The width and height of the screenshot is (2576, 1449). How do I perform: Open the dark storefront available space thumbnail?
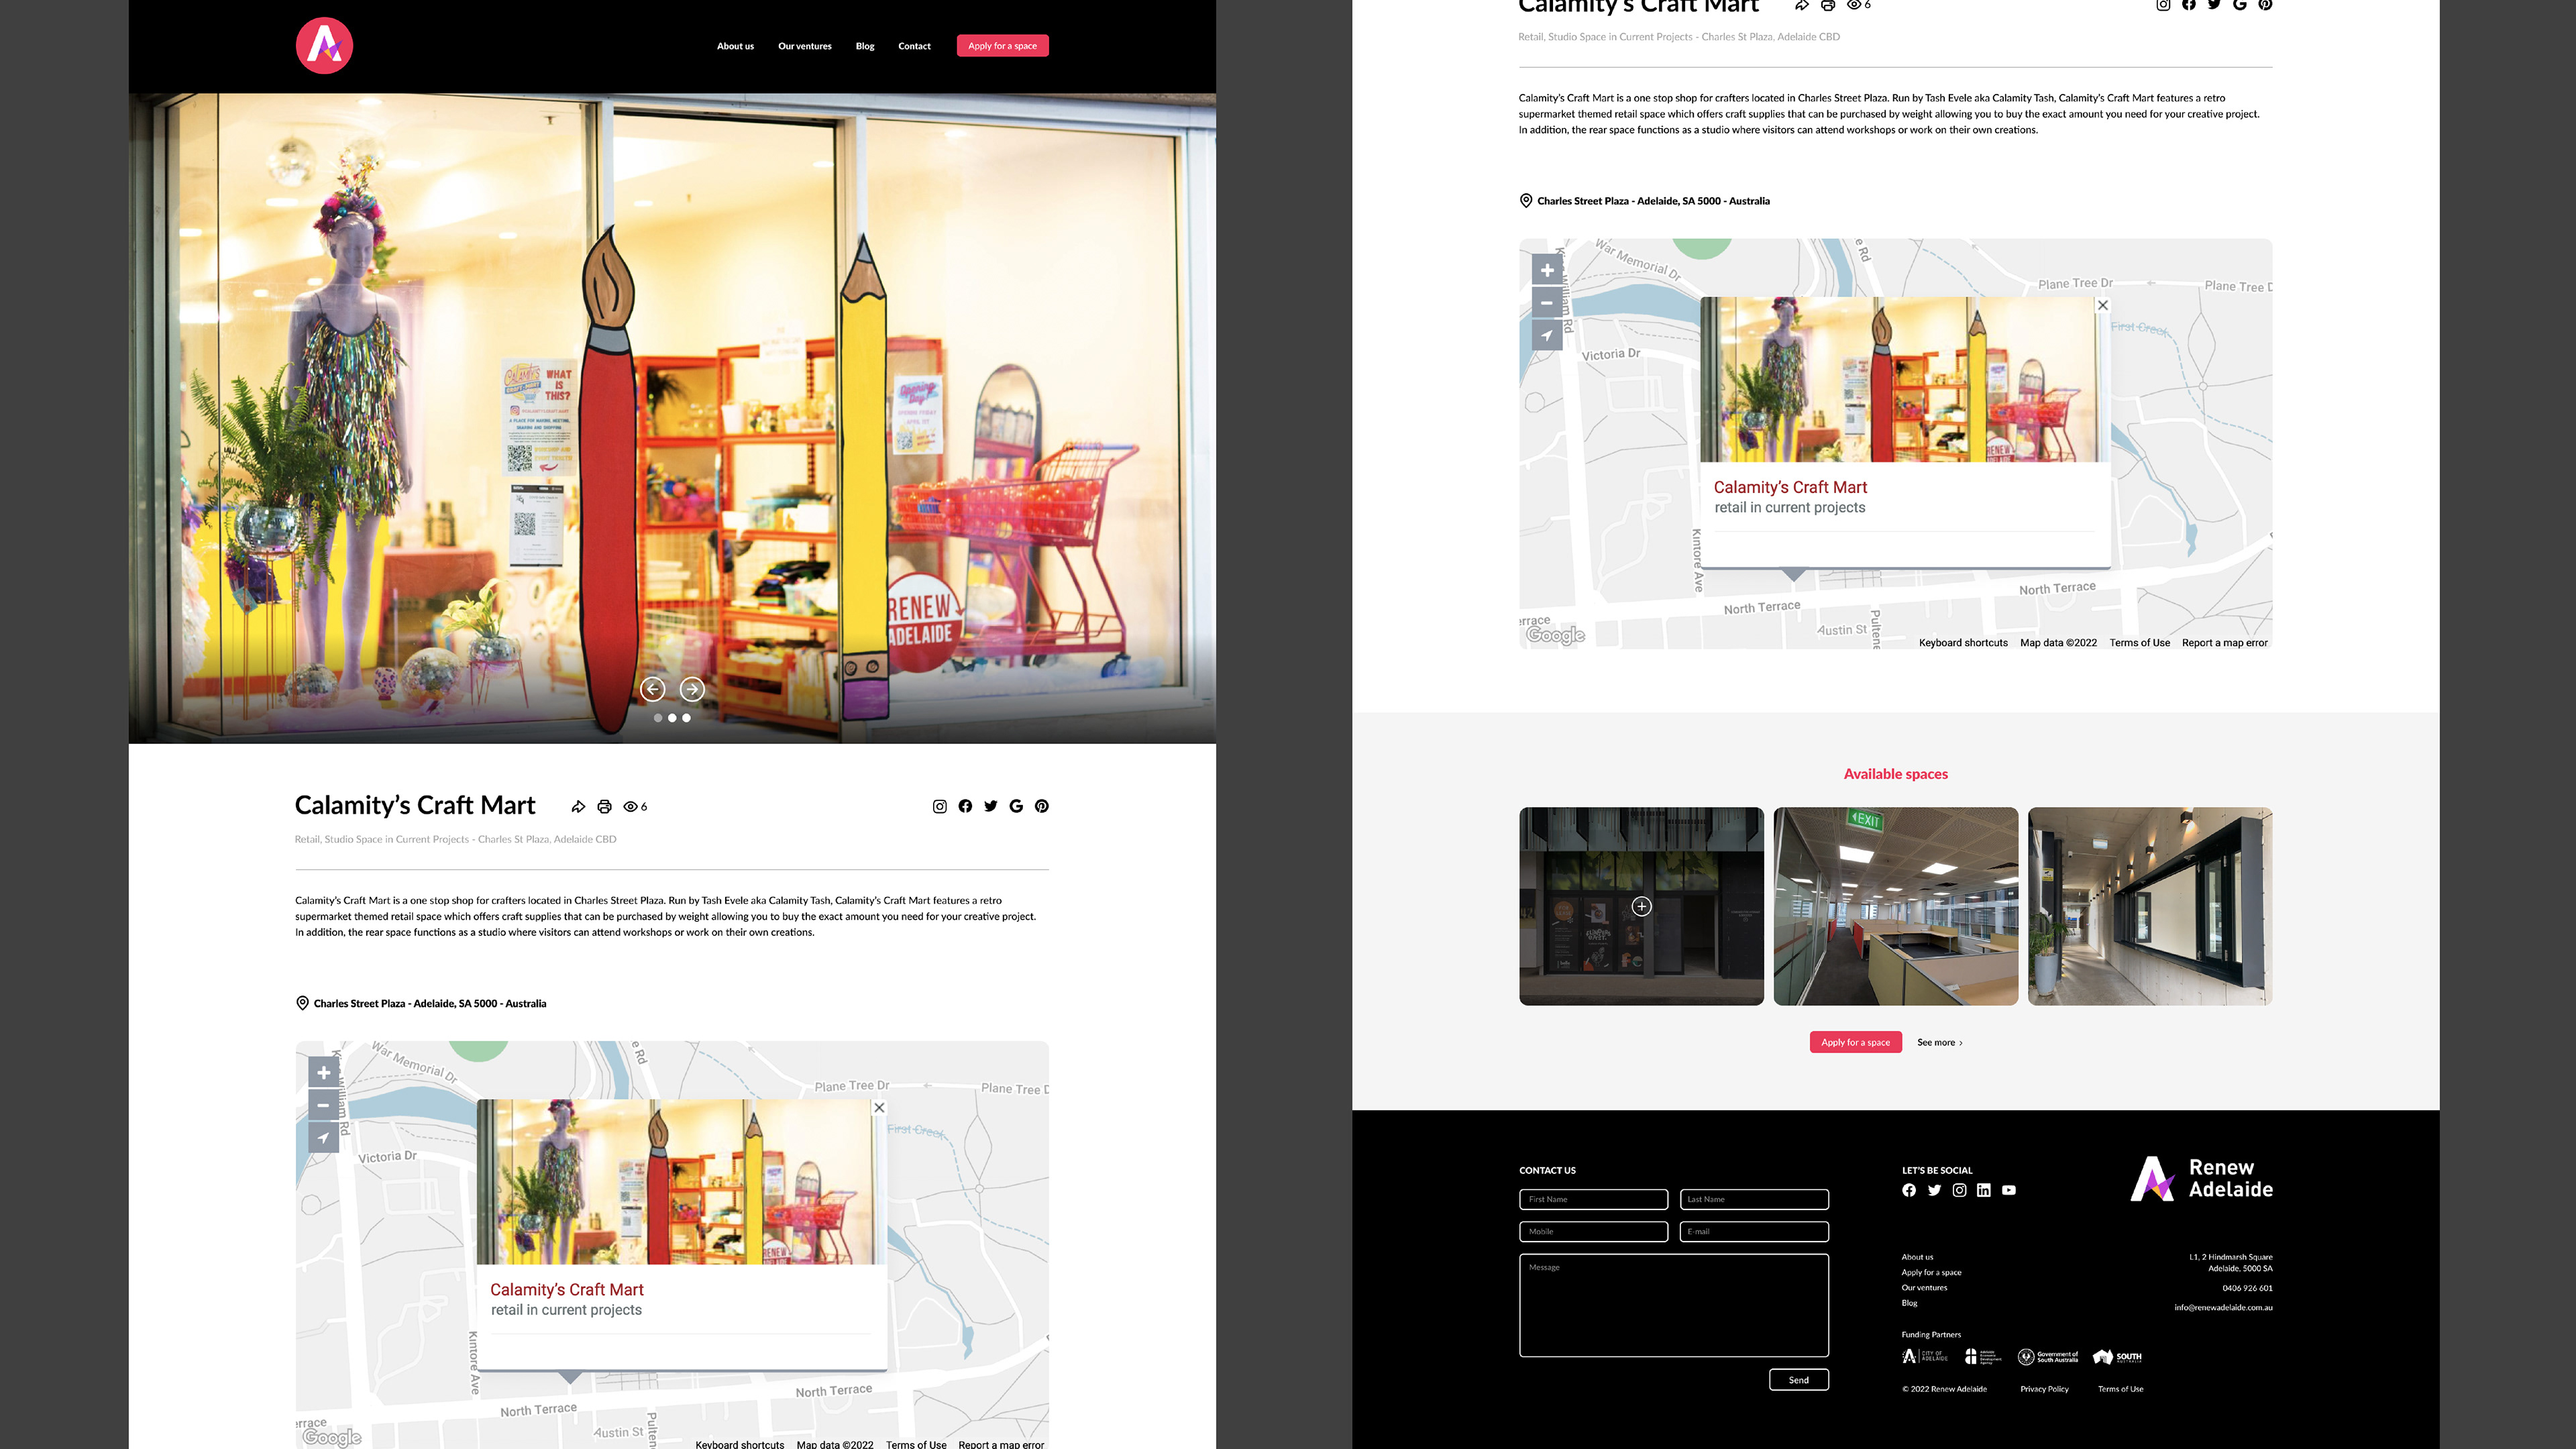tap(1641, 906)
